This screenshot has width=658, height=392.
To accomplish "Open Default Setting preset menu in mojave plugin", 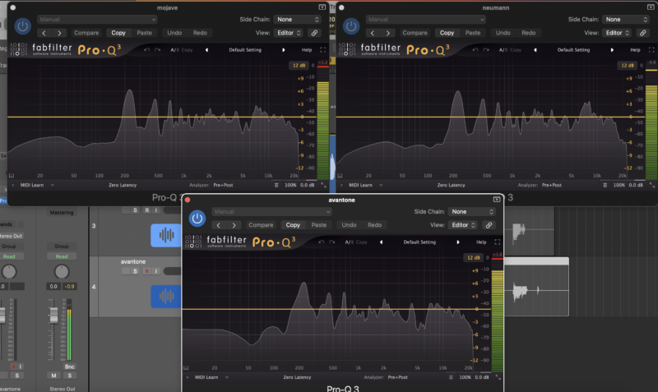I will click(244, 49).
